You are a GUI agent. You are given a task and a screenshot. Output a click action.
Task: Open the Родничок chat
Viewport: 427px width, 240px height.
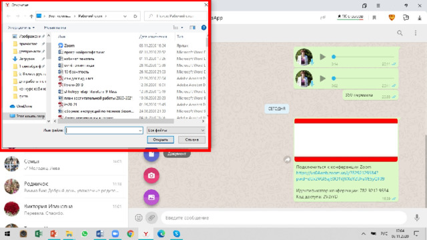(x=64, y=187)
